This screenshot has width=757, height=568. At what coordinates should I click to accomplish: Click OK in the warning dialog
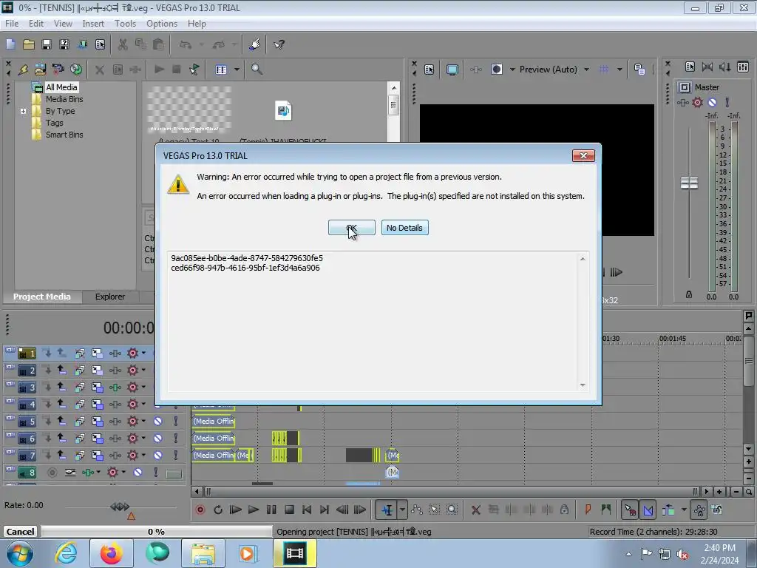coord(351,228)
